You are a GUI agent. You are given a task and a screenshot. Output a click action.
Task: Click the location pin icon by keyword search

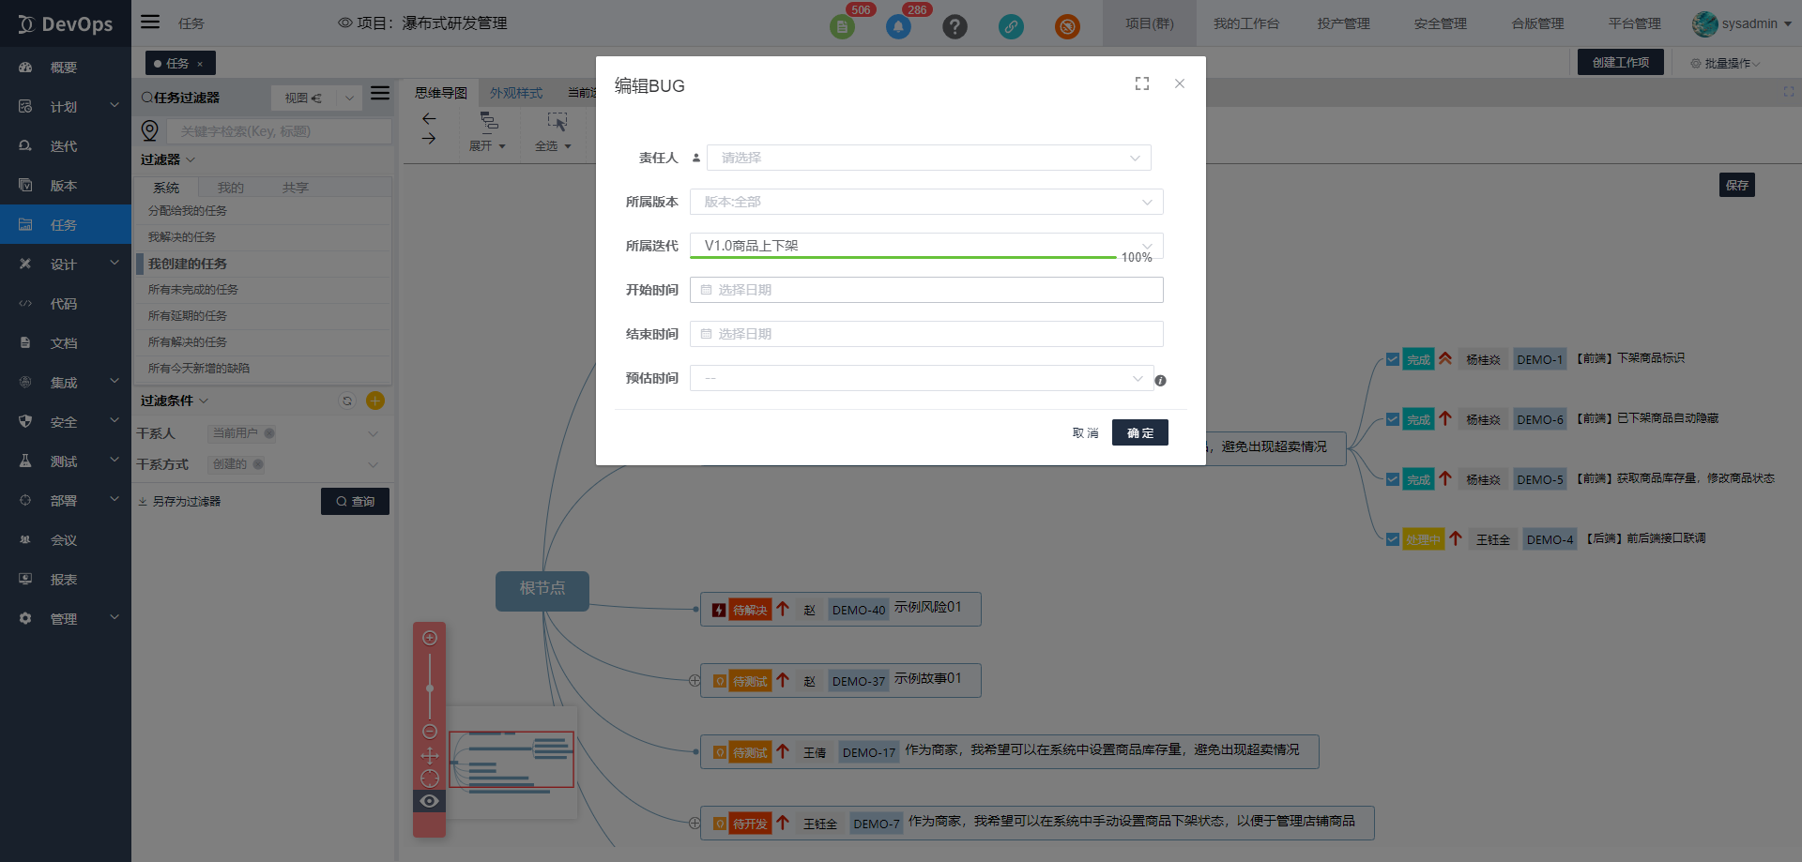[x=149, y=130]
